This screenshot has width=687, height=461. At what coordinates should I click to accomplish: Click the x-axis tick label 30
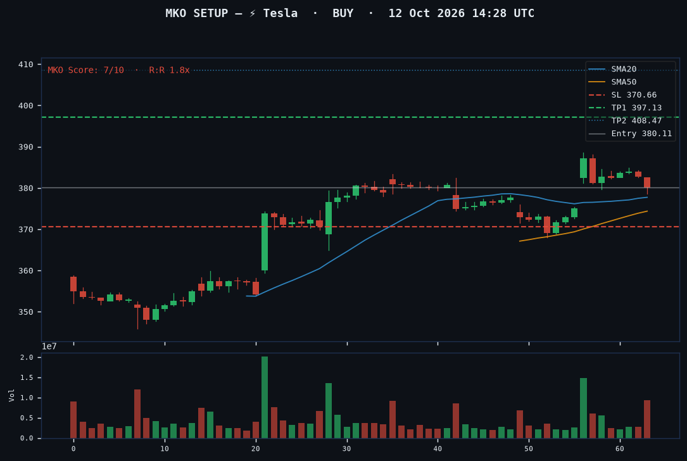tap(346, 449)
